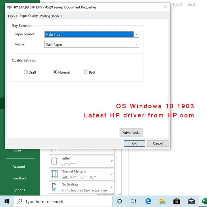
Task: Launch Microsoft Edge from taskbar
Action: [148, 201]
